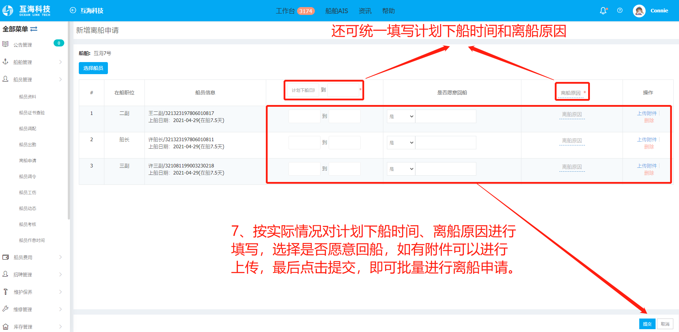Click the return-ship remark field for 许三副
This screenshot has height=332, width=679.
(x=446, y=169)
